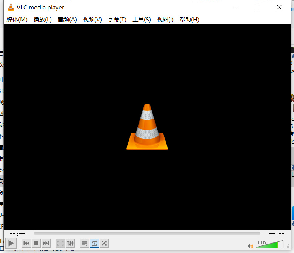
Task: Toggle random shuffle playback
Action: 104,243
